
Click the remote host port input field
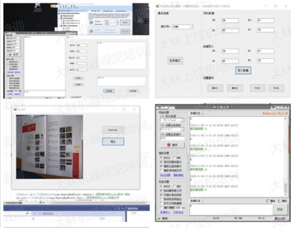pyautogui.click(x=172, y=138)
